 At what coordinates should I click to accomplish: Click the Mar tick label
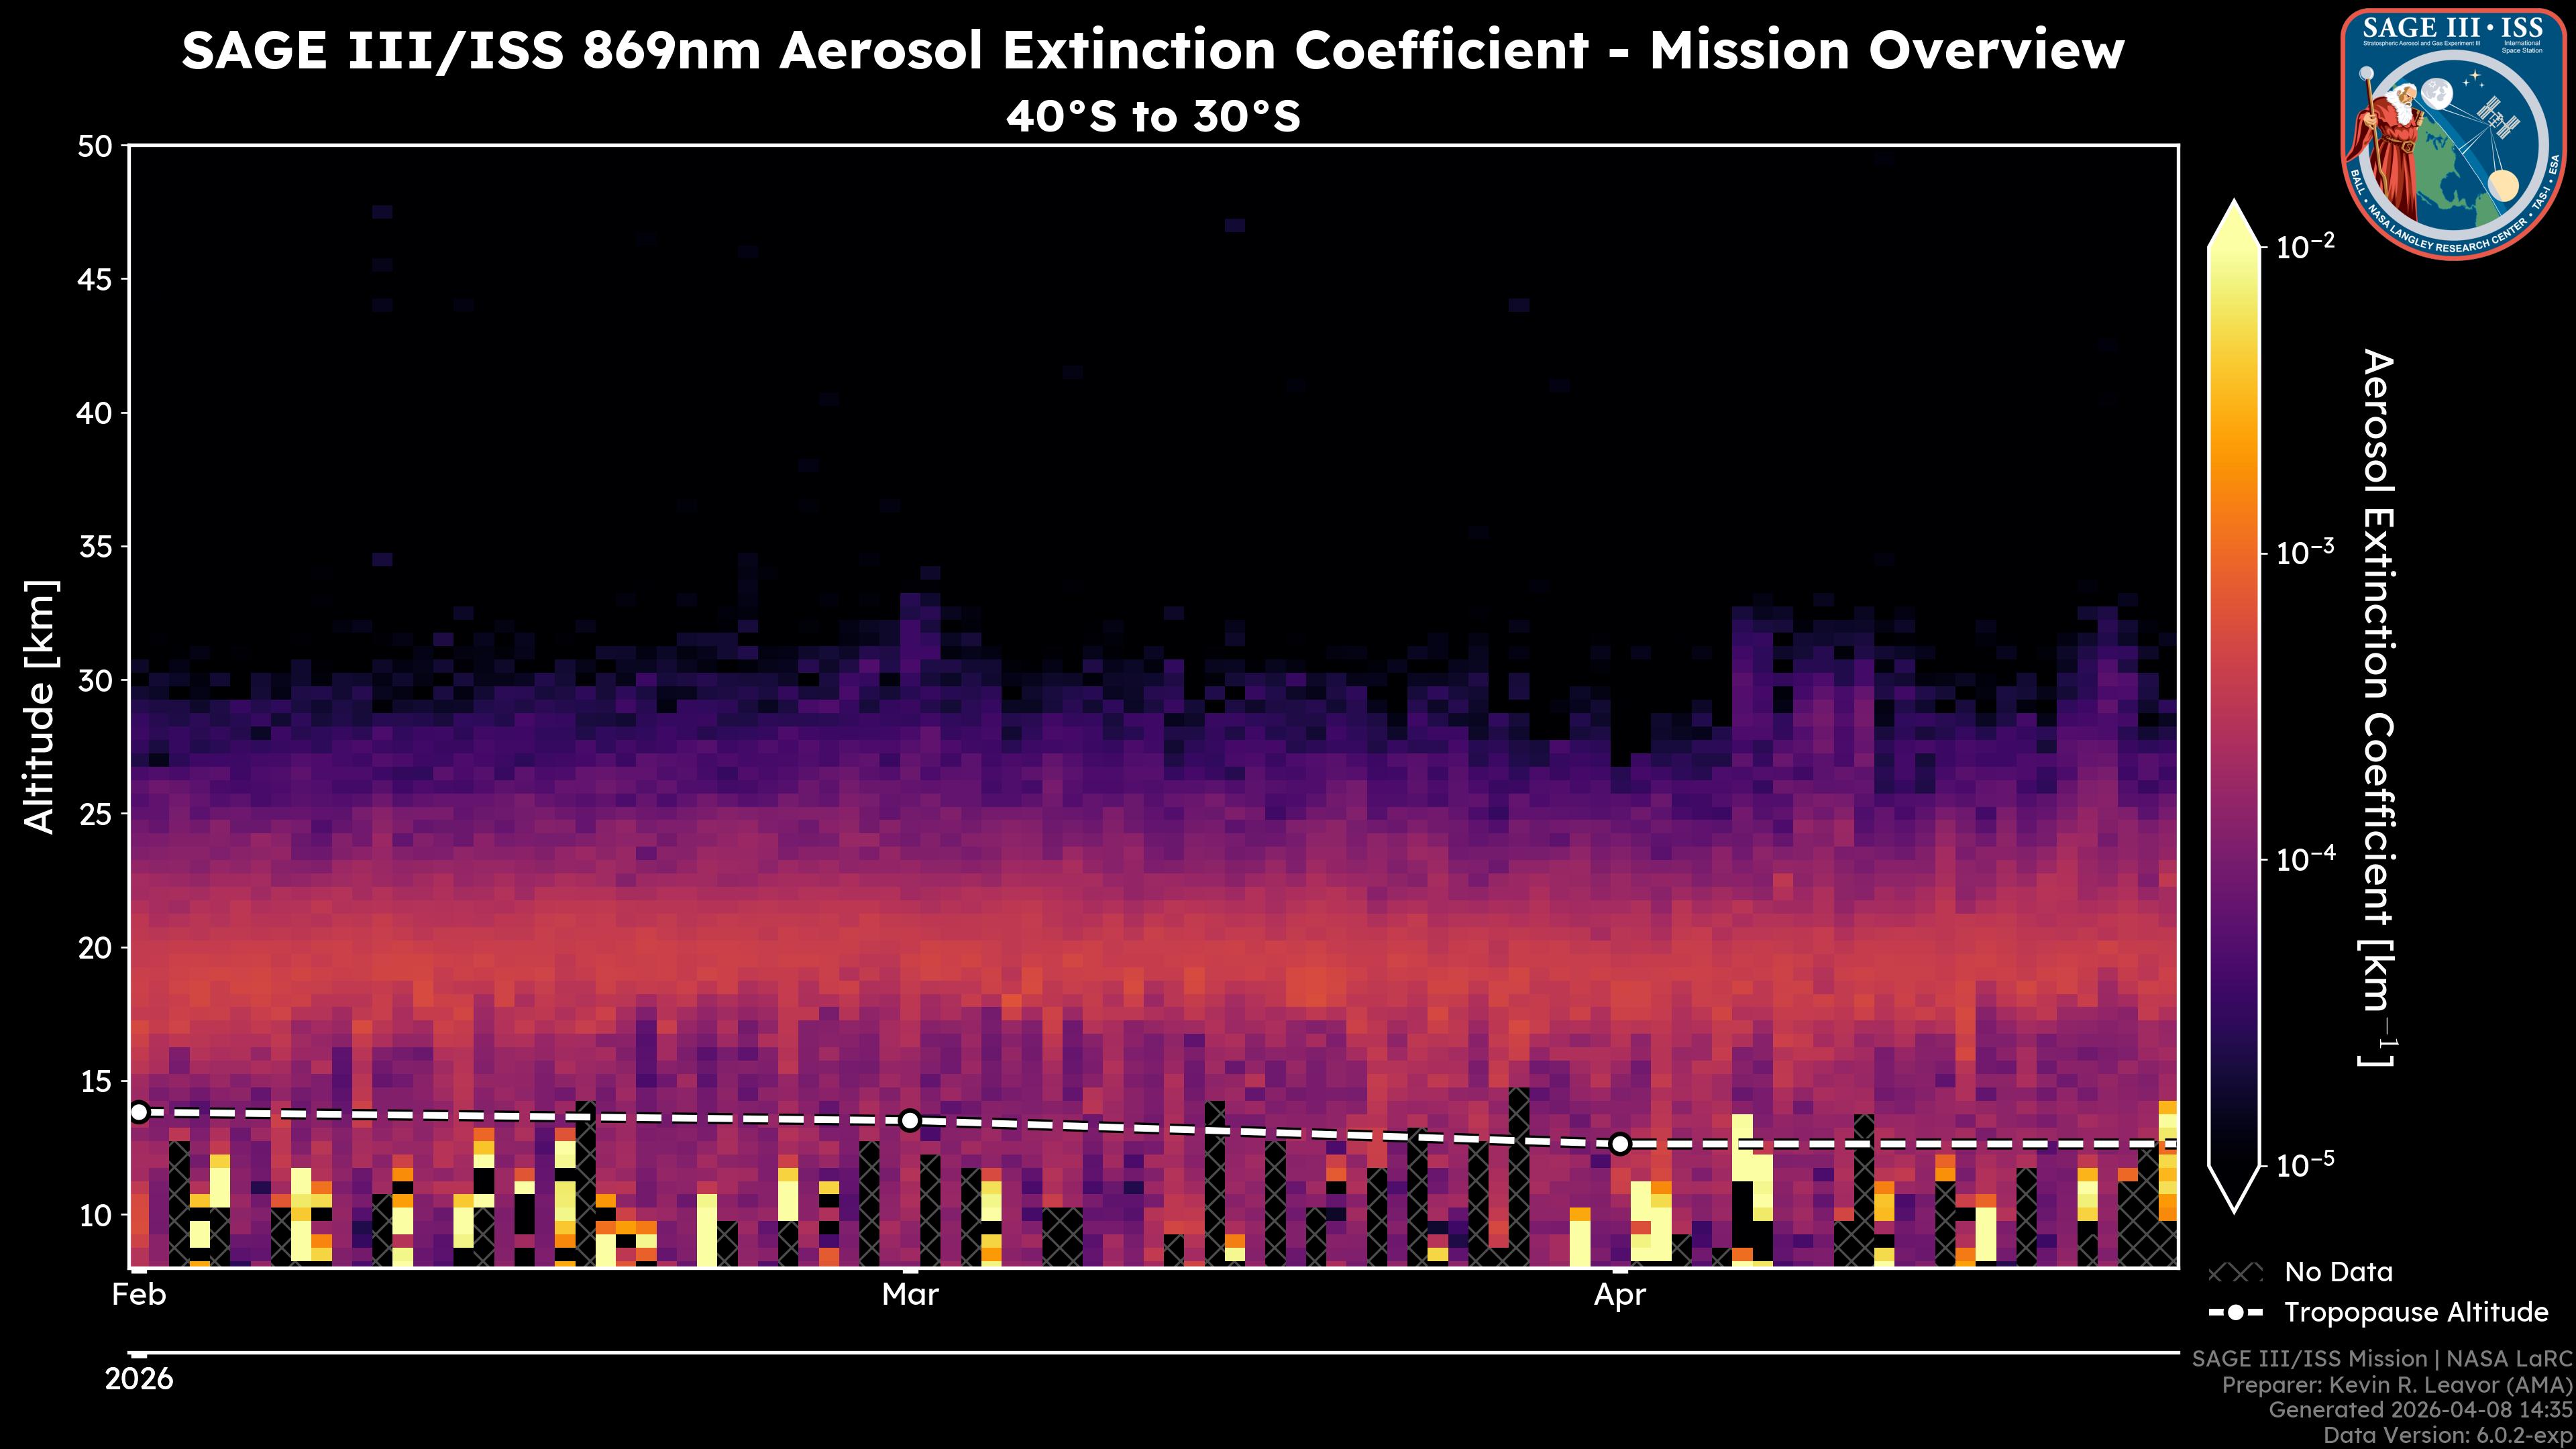(x=910, y=1295)
